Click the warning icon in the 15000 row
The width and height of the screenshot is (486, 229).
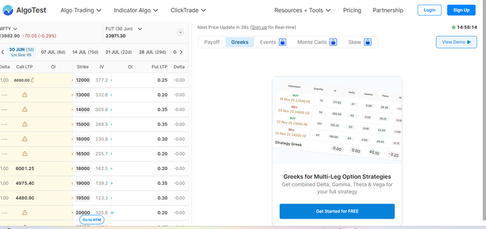coord(25,125)
